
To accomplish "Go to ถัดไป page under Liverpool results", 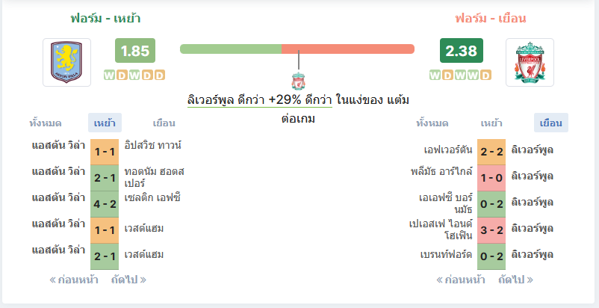I will pyautogui.click(x=515, y=280).
